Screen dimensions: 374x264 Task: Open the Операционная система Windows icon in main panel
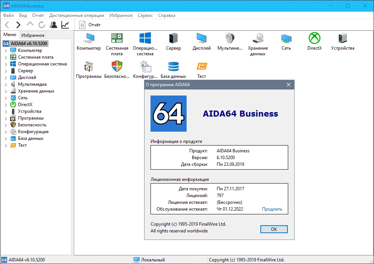point(145,38)
